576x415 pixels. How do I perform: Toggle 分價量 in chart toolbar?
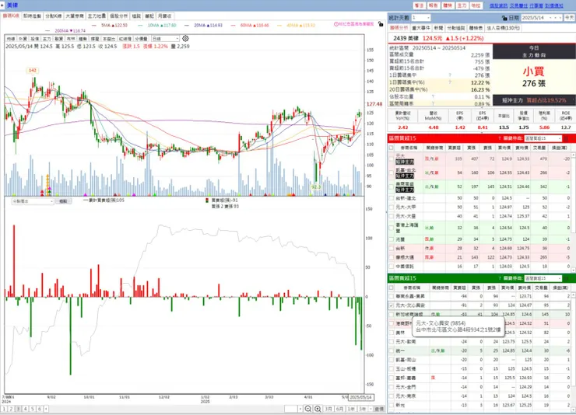click(141, 39)
